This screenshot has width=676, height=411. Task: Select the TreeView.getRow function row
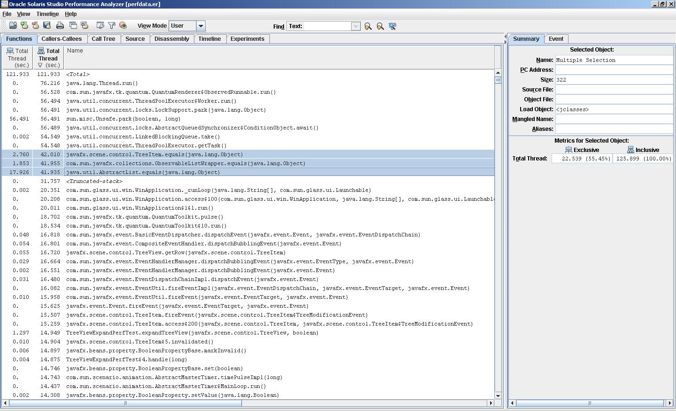(x=176, y=252)
